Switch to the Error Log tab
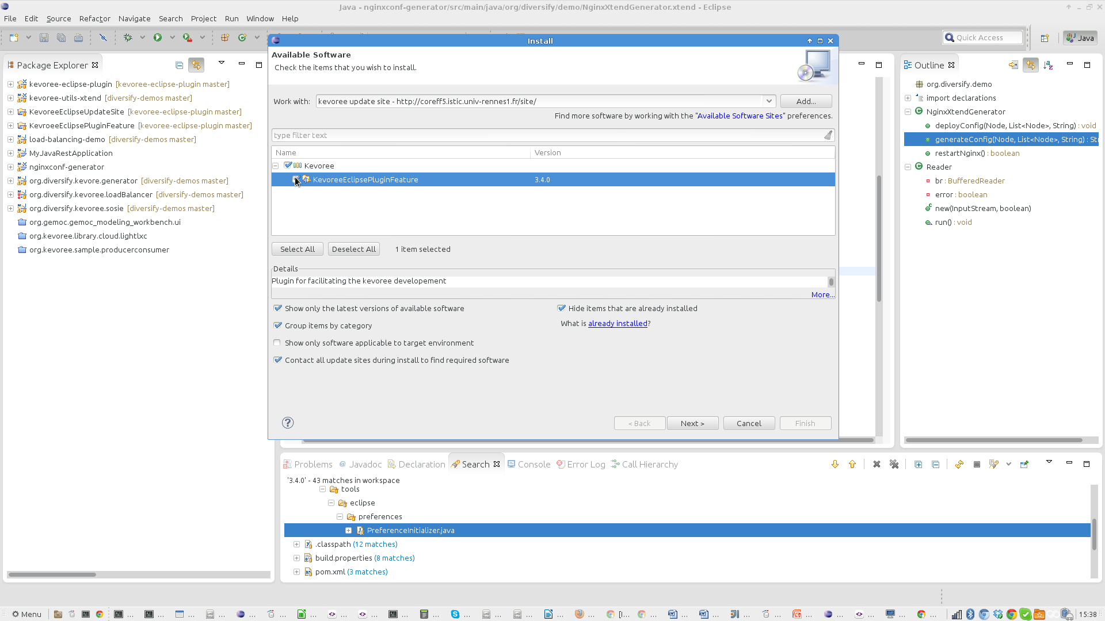 coord(581,464)
